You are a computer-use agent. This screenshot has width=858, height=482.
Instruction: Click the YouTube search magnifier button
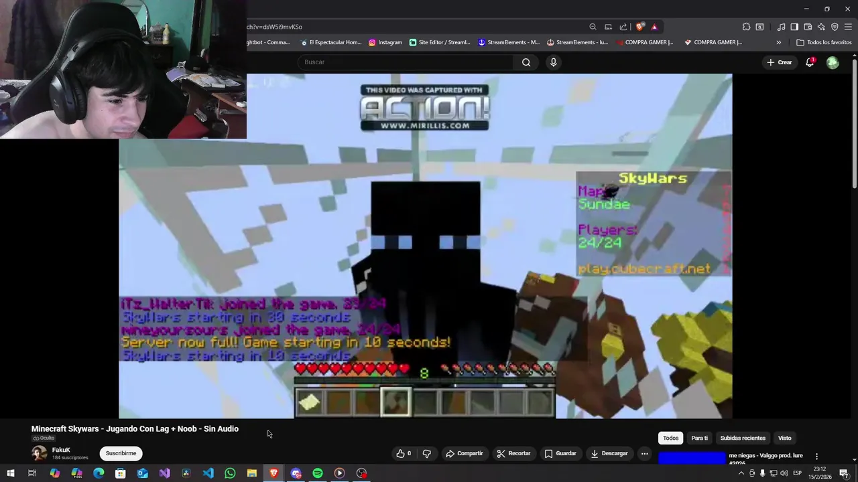526,62
